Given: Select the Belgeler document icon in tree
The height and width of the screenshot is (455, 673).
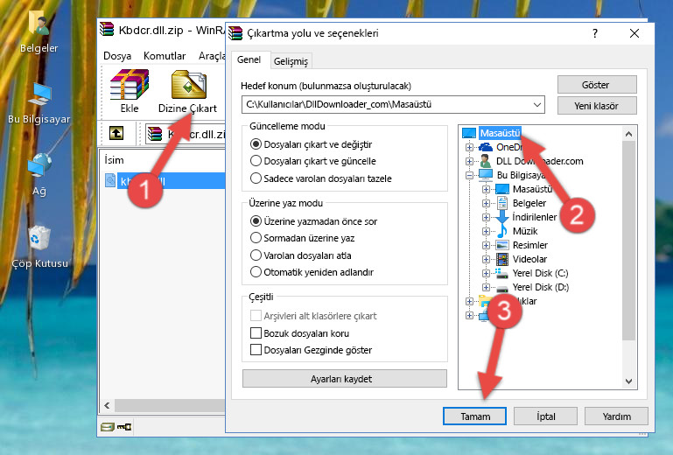Looking at the screenshot, I should click(x=501, y=203).
